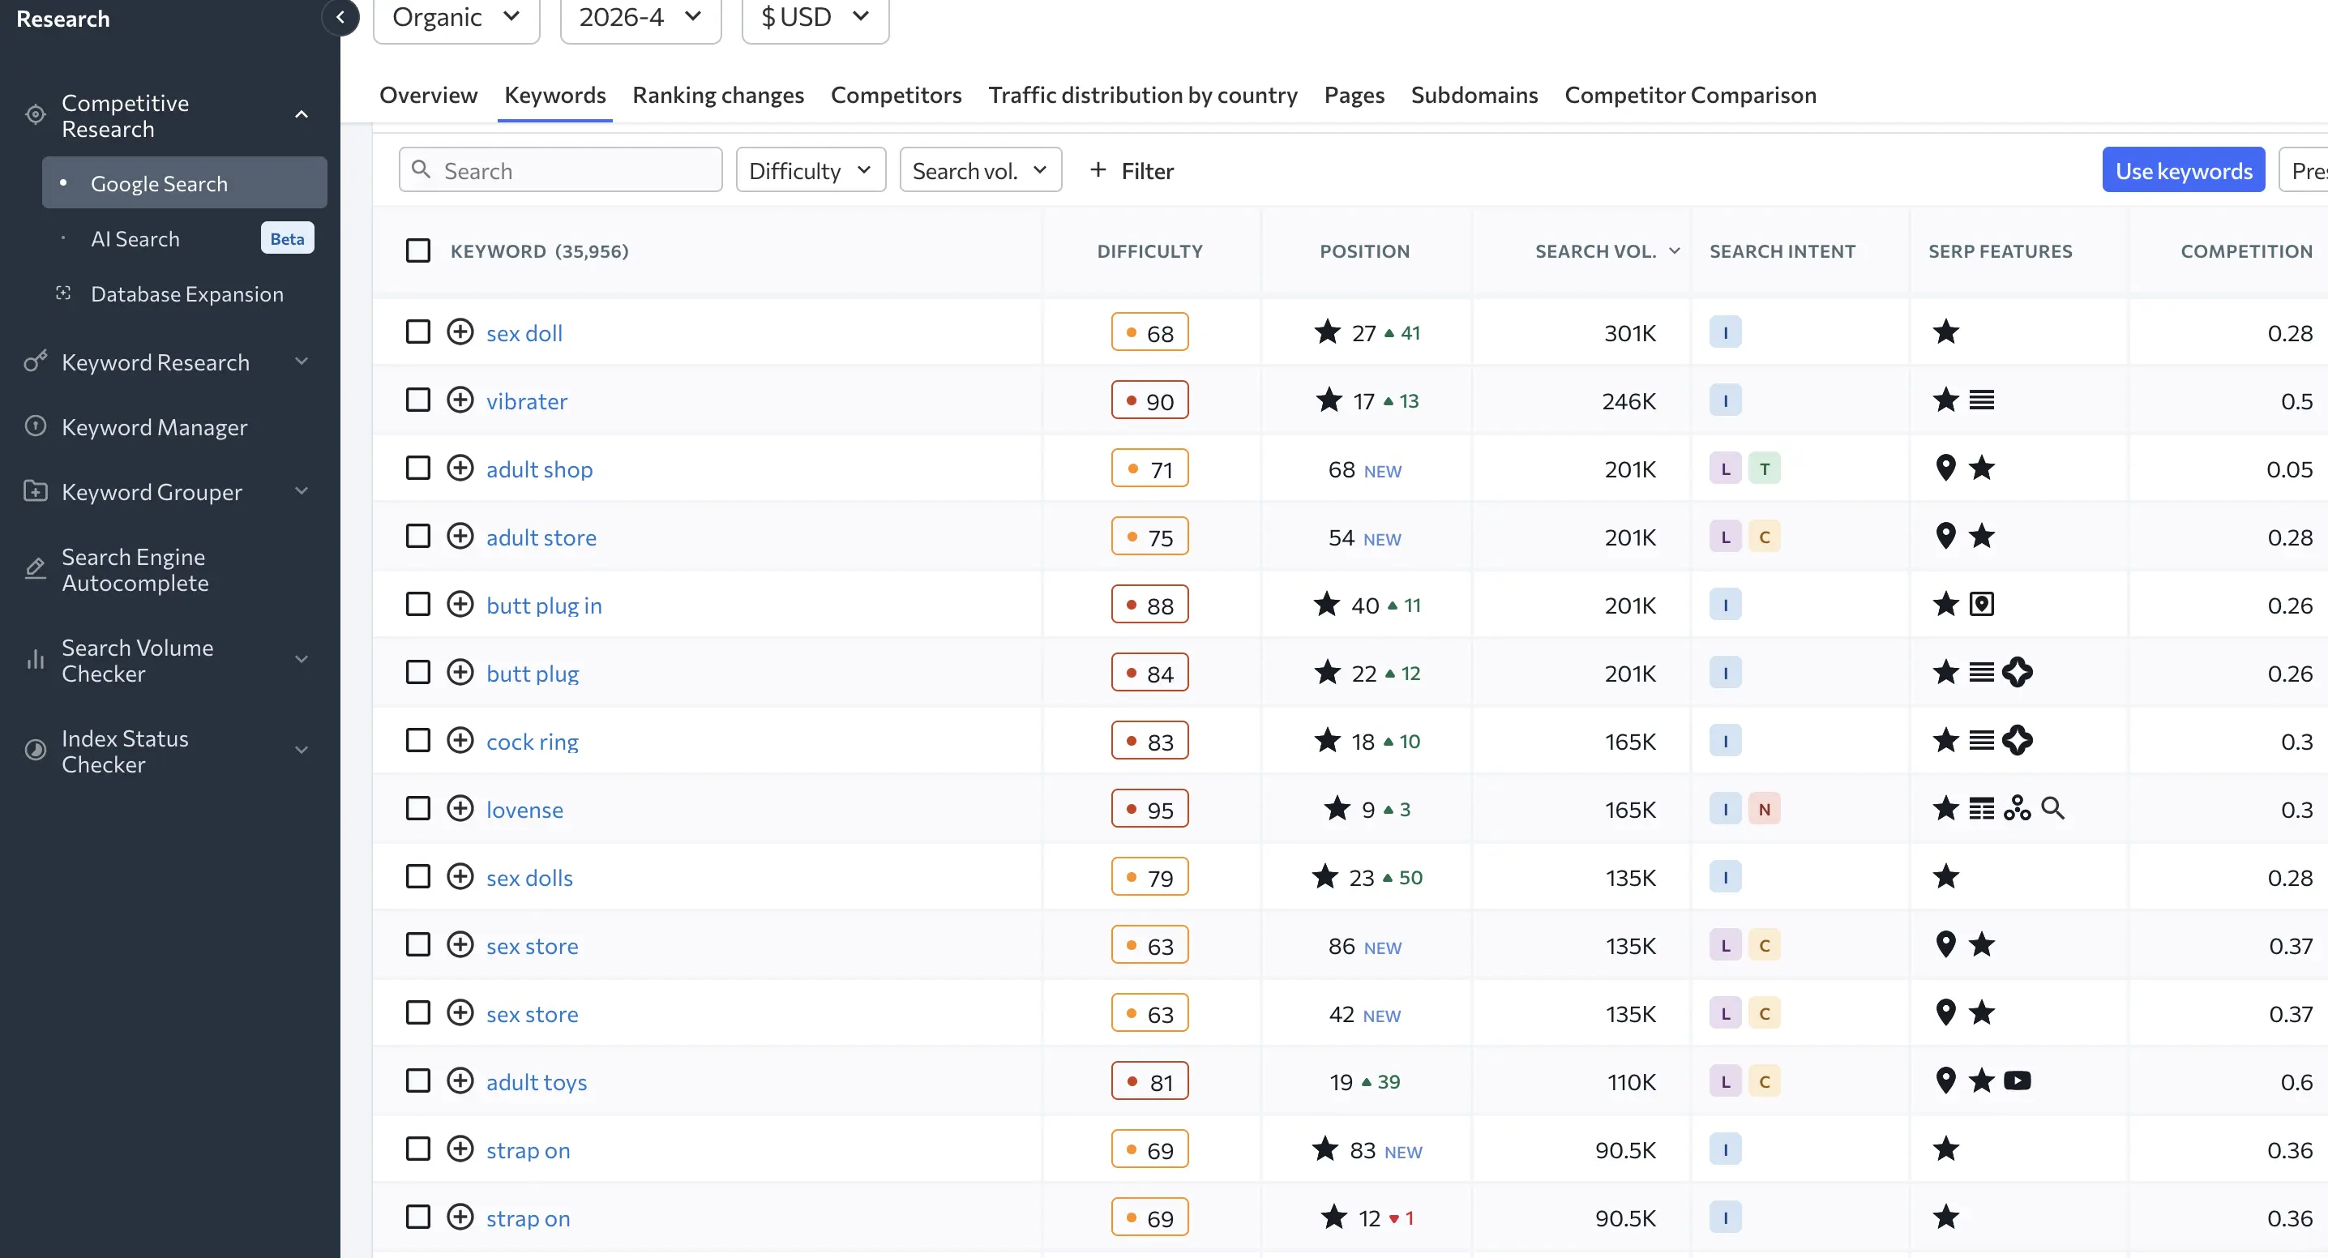Add 'lovense' to a list via plus icon
The image size is (2328, 1258).
pyautogui.click(x=460, y=808)
